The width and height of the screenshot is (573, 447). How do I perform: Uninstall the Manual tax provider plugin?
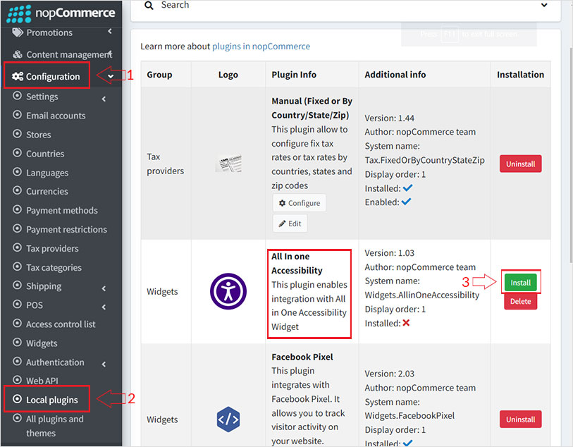[520, 164]
